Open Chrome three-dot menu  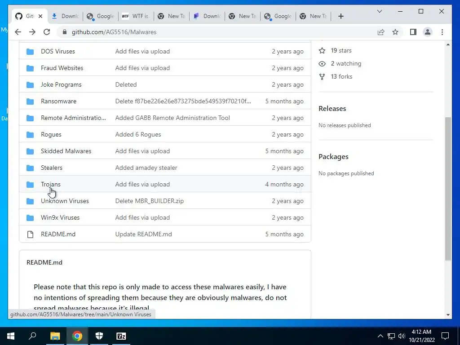pos(442,32)
